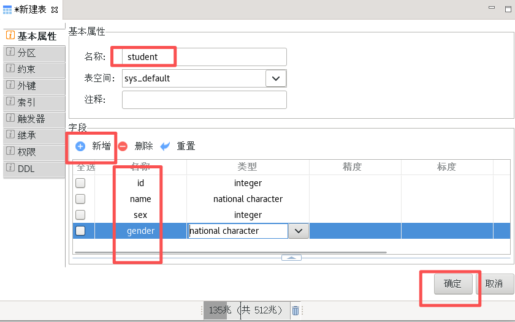Viewport: 515px width, 322px height.
Task: Toggle the checkbox for sex field
Action: click(80, 215)
